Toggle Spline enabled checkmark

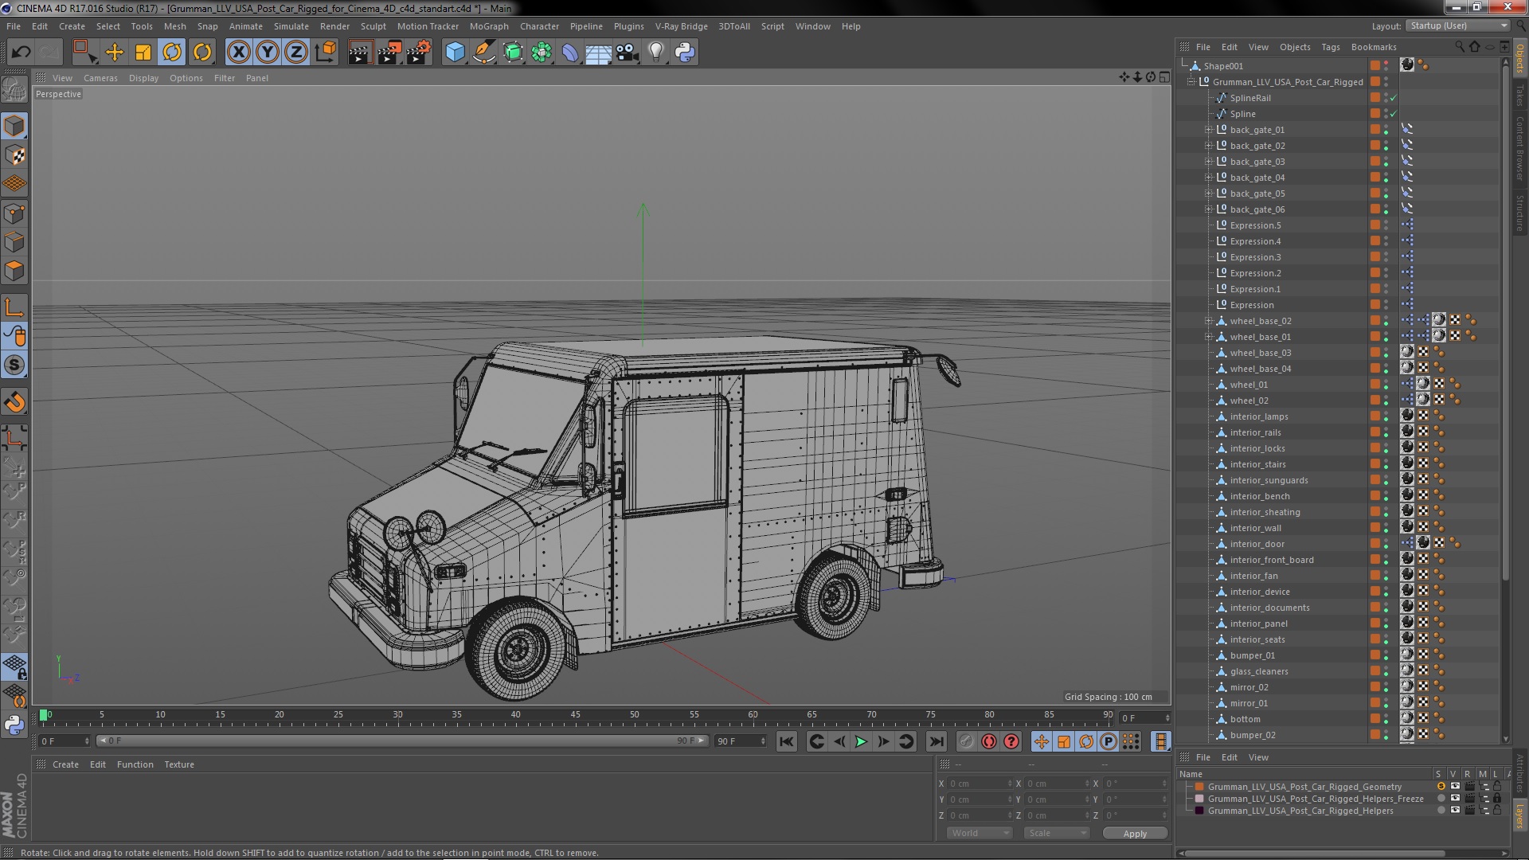click(1394, 114)
